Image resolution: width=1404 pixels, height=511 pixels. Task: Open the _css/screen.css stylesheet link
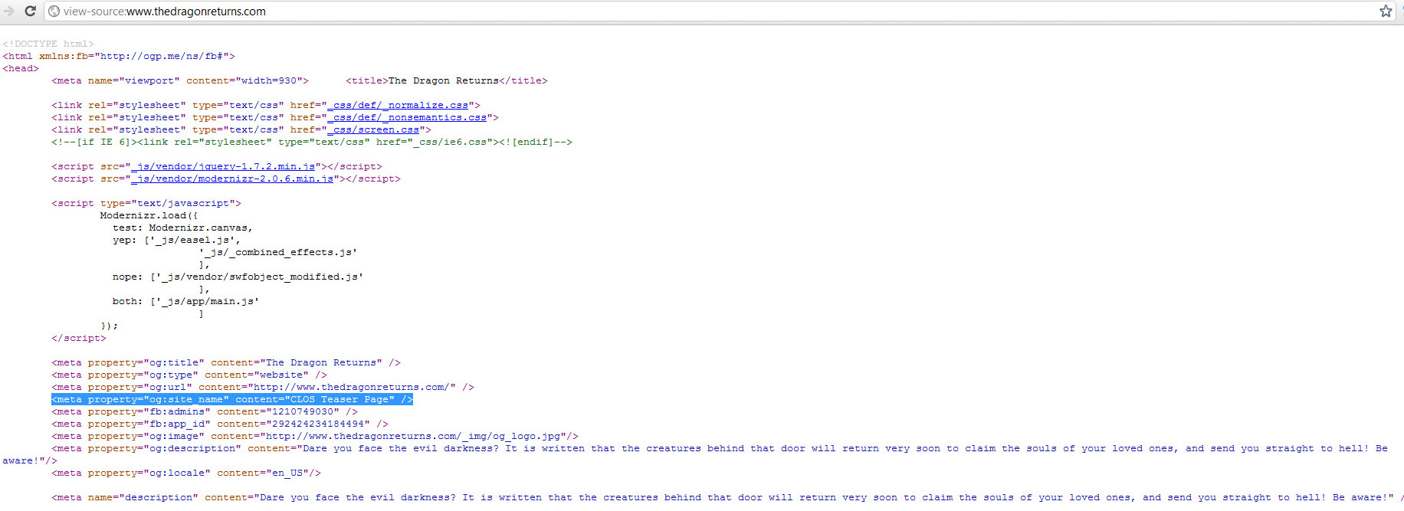click(x=373, y=129)
